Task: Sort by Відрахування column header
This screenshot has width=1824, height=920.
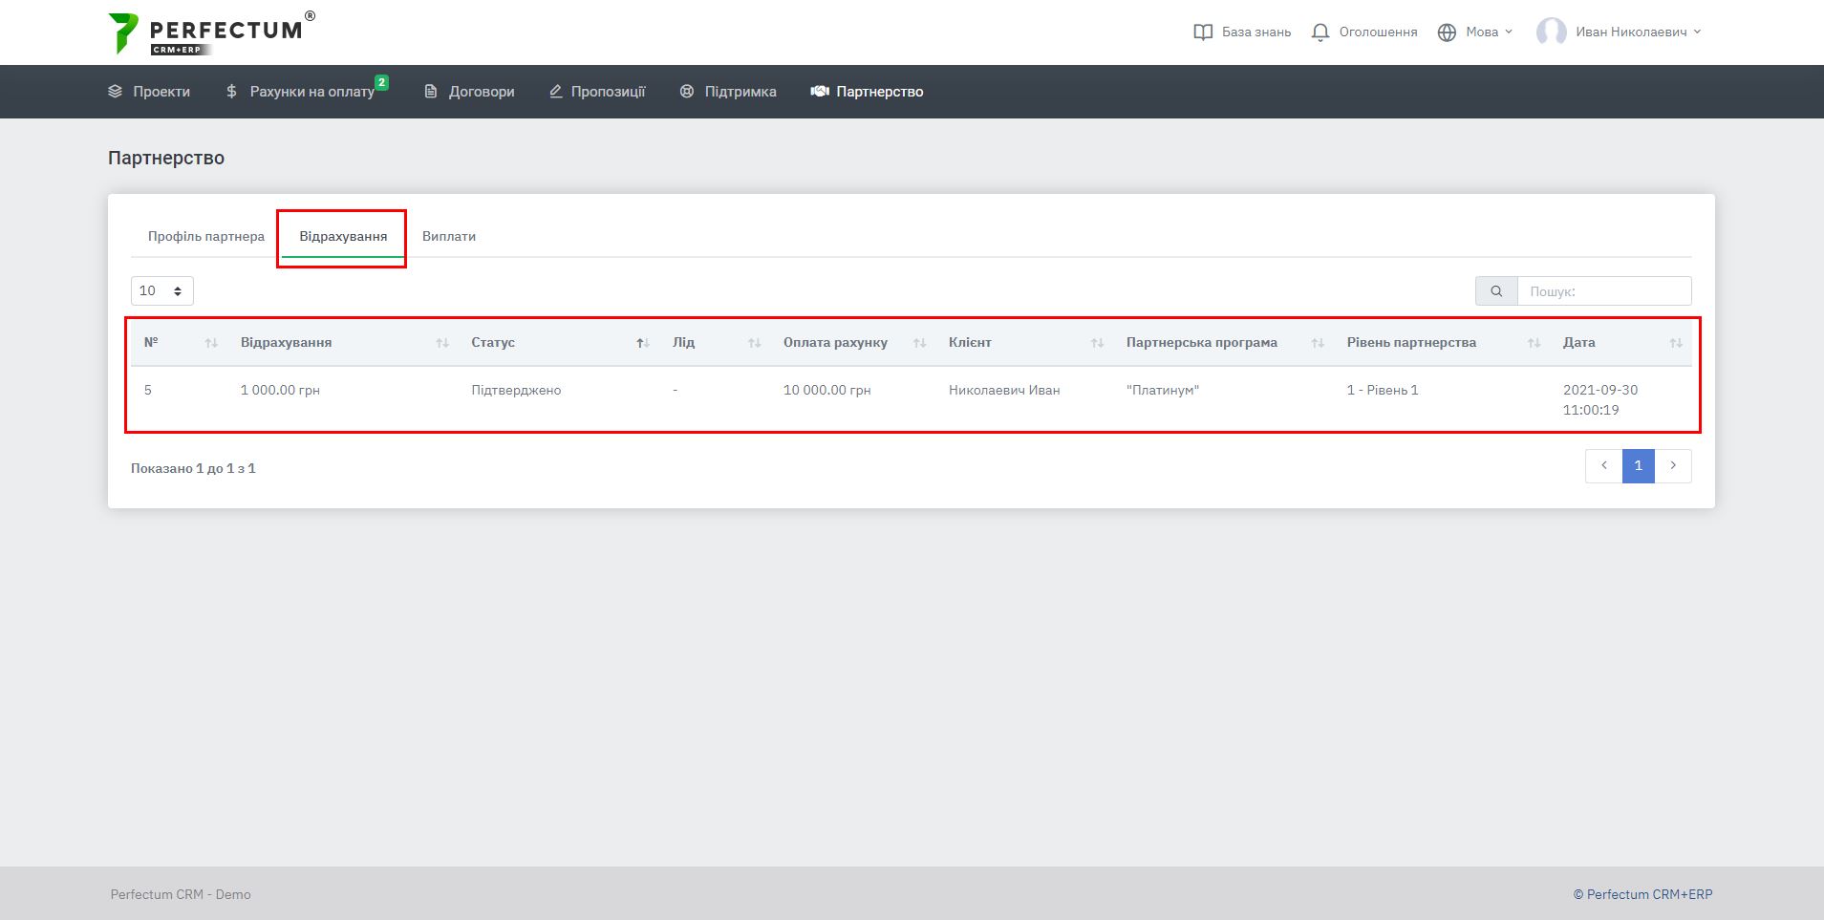Action: [287, 343]
